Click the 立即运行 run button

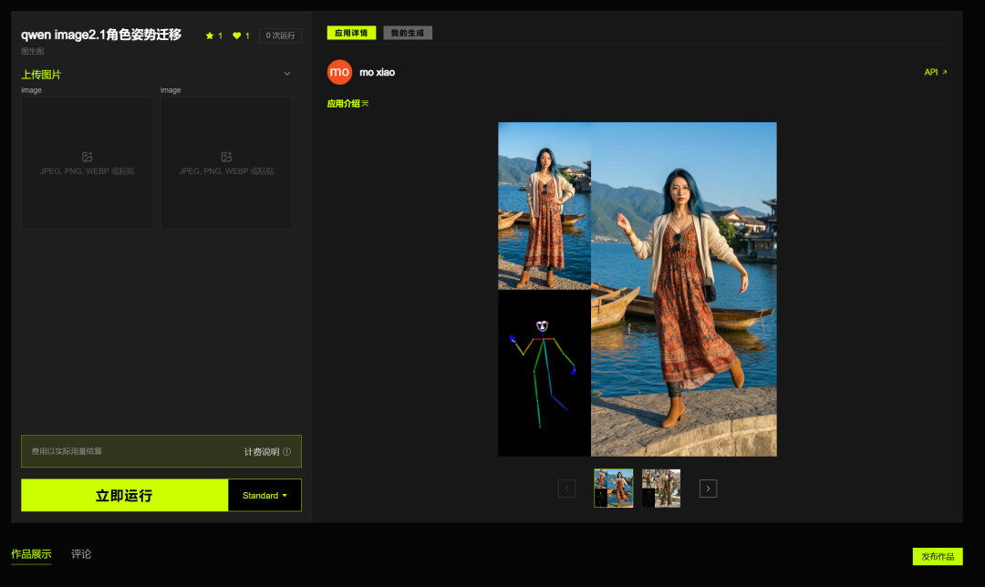(x=124, y=495)
